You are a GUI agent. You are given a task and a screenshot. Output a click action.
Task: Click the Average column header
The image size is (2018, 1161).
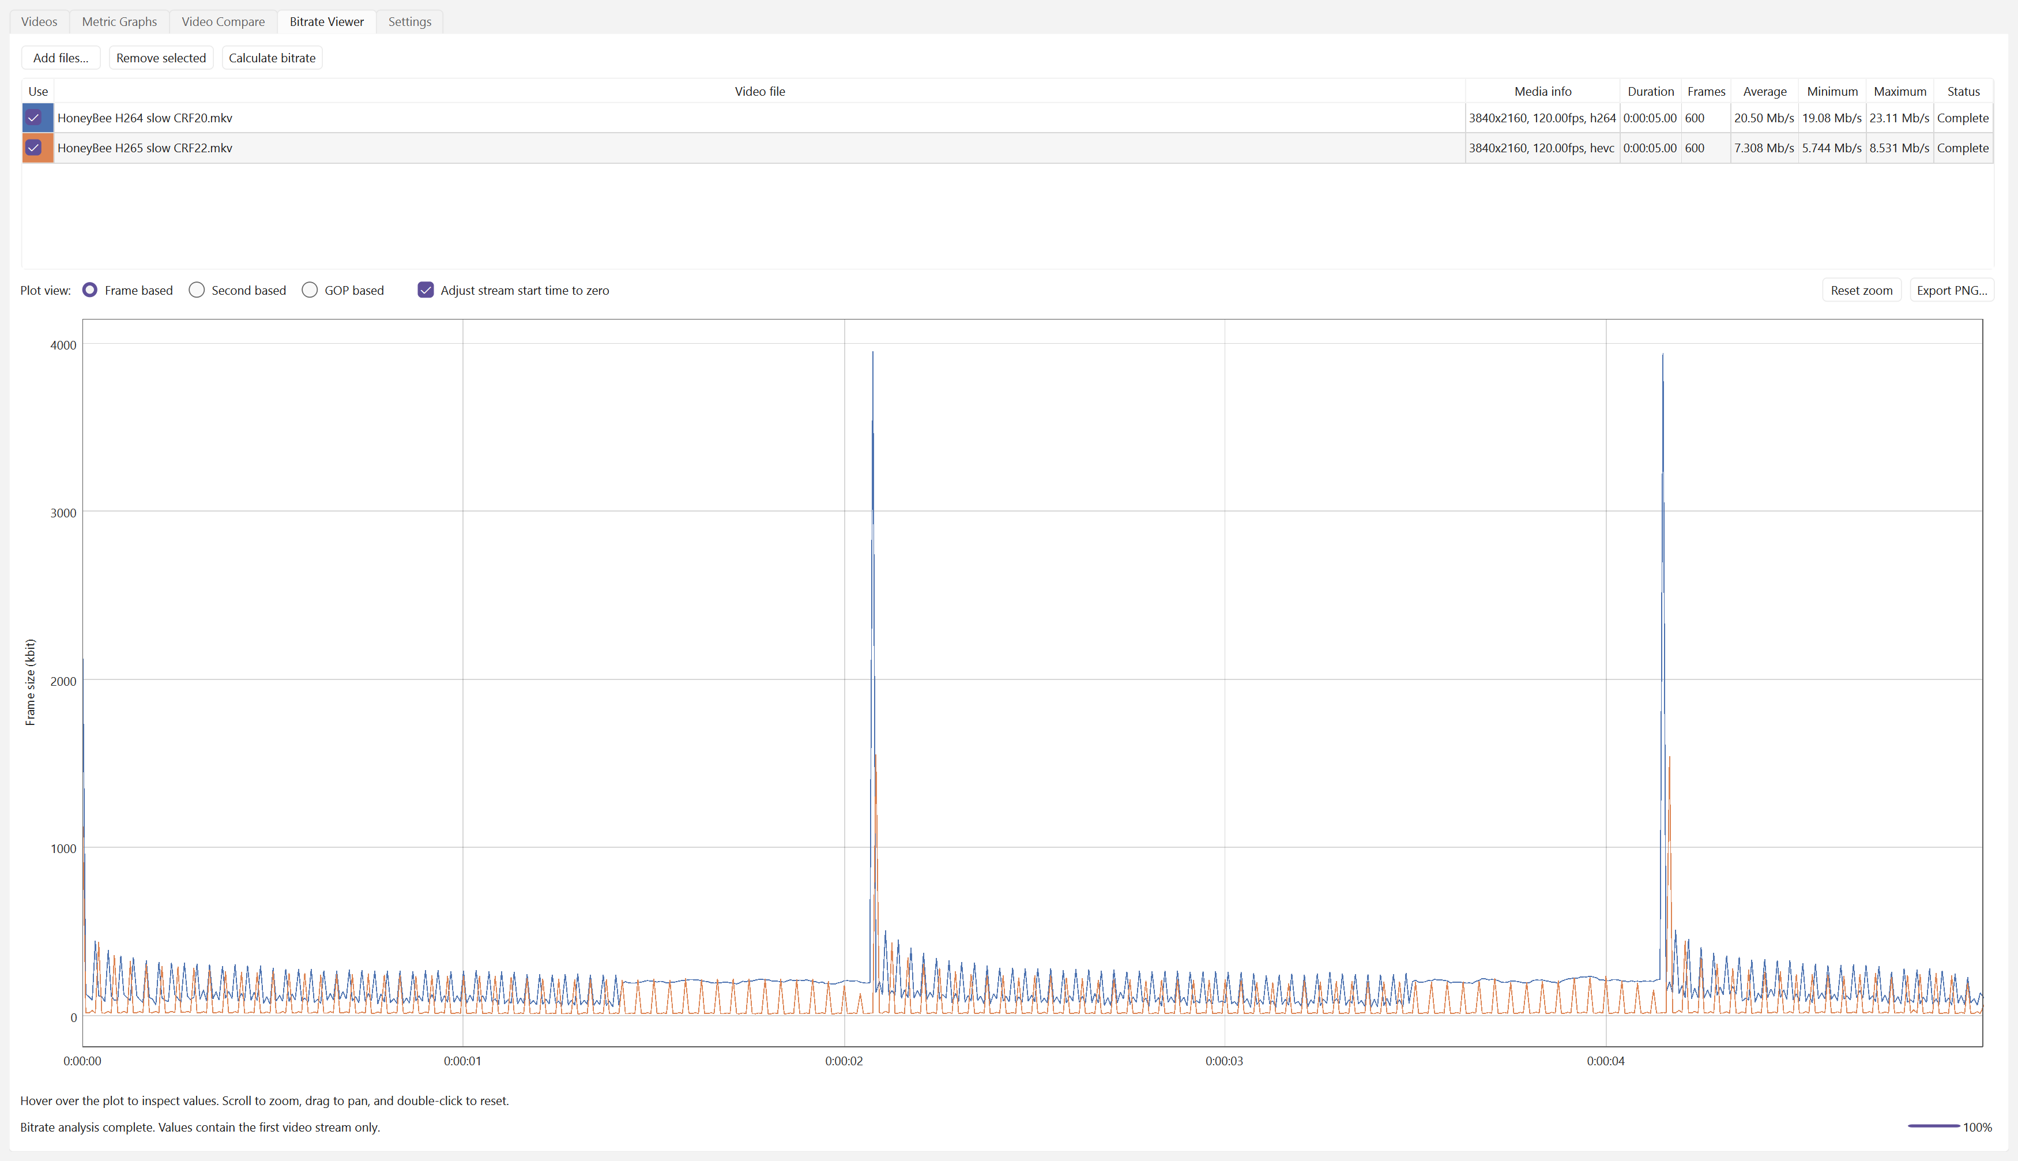[x=1764, y=91]
